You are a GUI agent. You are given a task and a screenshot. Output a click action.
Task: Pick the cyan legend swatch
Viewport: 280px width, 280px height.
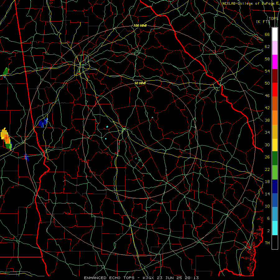click(275, 228)
